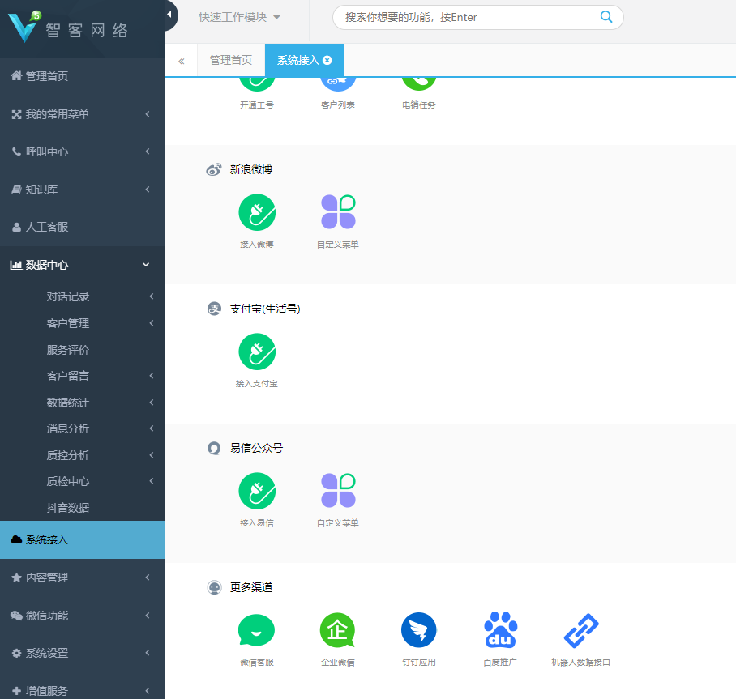This screenshot has width=736, height=699.
Task: Open 自定义菜单 under 易信公众号
Action: 338,490
